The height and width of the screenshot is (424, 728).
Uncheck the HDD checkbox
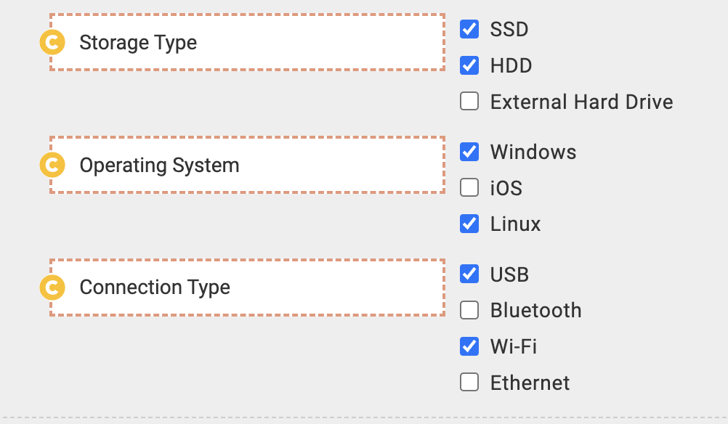(x=469, y=65)
